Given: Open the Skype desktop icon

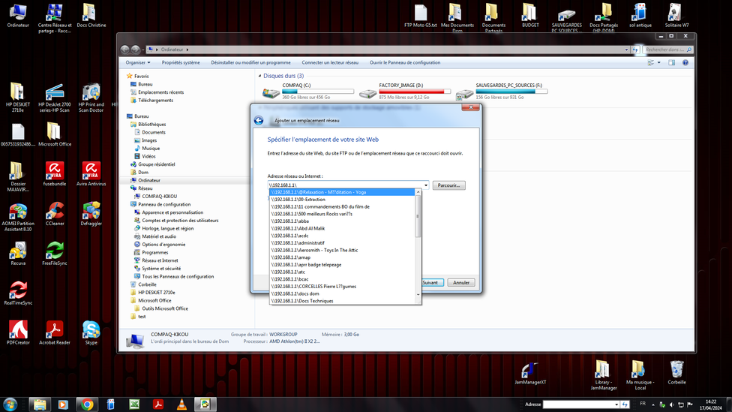Looking at the screenshot, I should (91, 330).
